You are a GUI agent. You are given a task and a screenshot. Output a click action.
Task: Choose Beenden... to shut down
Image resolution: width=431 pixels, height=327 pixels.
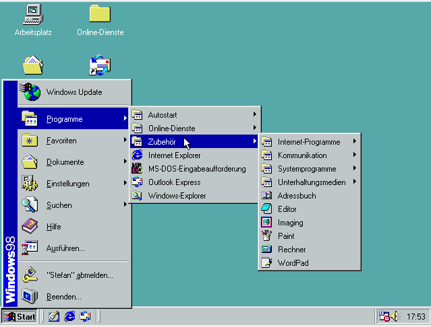click(73, 296)
